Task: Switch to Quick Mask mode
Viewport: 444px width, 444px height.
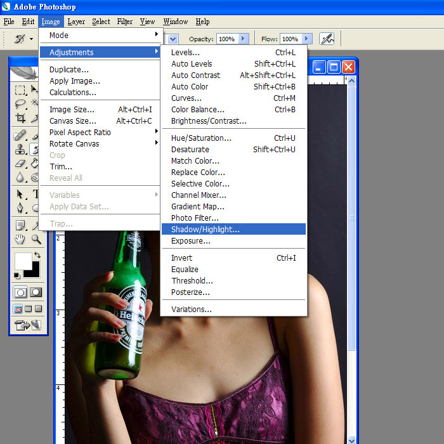Action: (x=36, y=292)
